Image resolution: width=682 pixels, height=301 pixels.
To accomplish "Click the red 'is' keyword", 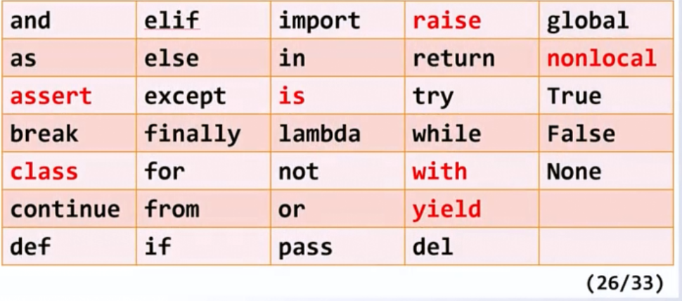I will [x=292, y=96].
